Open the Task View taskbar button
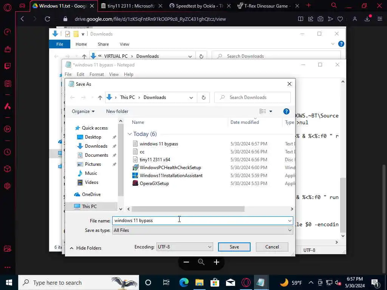 point(166,282)
